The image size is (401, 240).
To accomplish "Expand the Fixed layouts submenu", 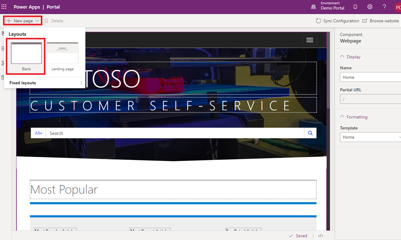I will (45, 83).
